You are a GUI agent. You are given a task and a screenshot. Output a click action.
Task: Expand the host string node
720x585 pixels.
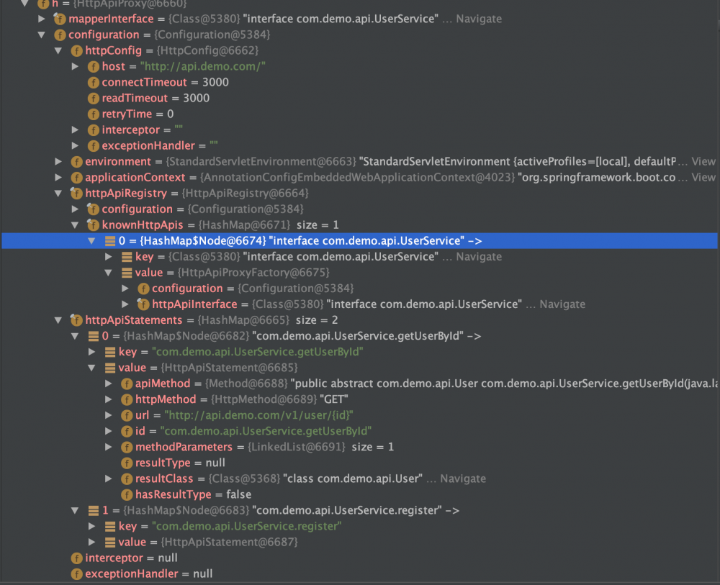(75, 66)
